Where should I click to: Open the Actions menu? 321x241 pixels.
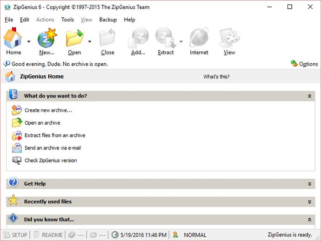(45, 20)
